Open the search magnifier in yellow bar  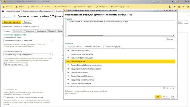click(x=183, y=7)
